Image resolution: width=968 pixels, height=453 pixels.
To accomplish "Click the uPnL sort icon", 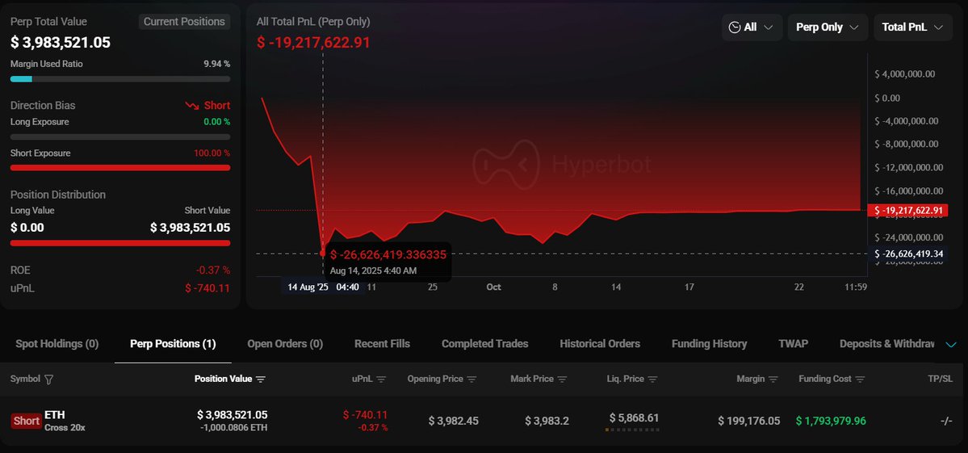I will (x=381, y=380).
